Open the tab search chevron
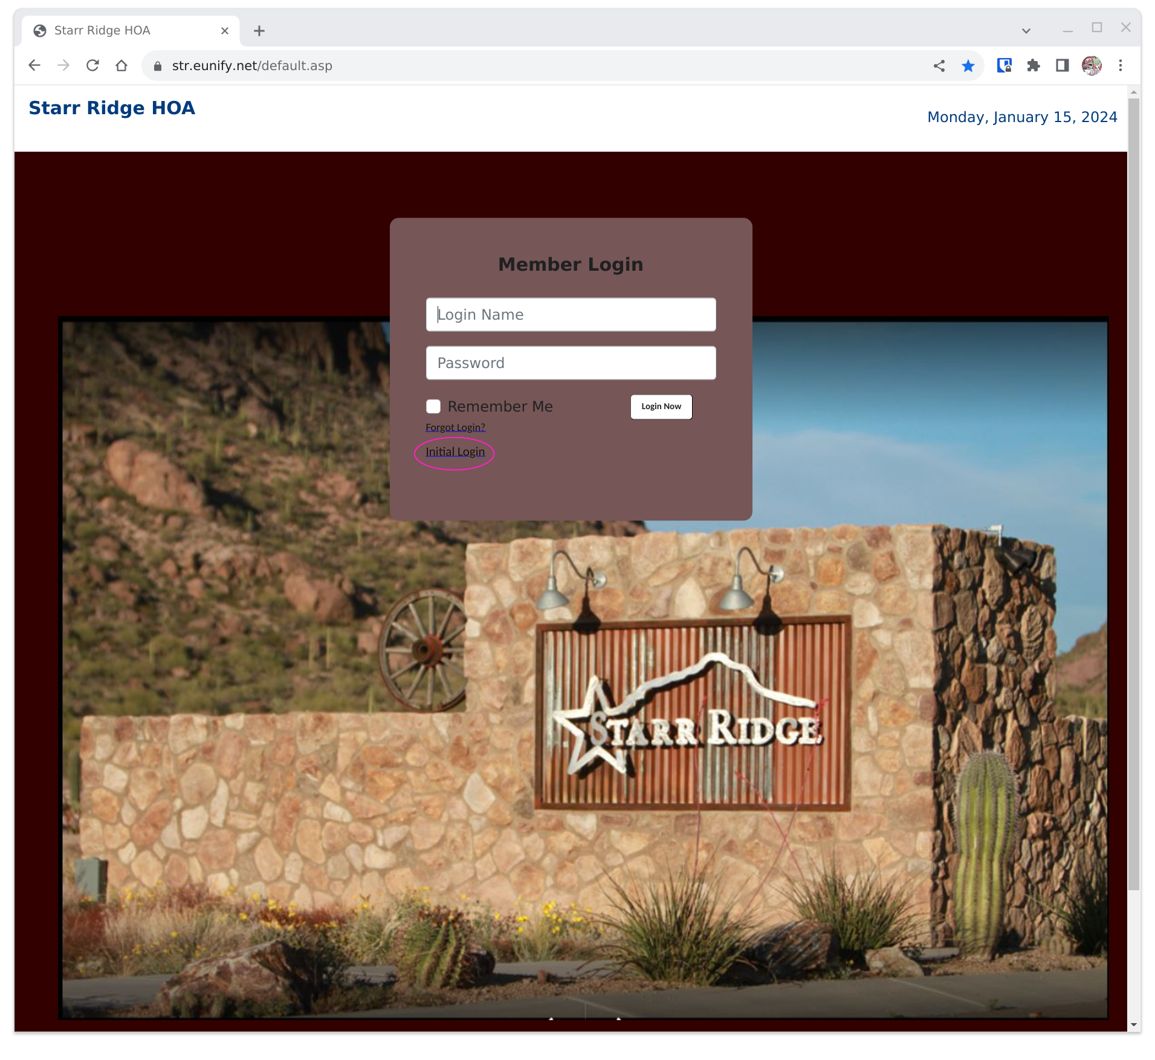Image resolution: width=1155 pixels, height=1060 pixels. 1025,30
